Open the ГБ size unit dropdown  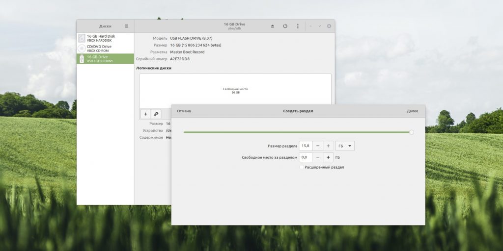(x=345, y=146)
